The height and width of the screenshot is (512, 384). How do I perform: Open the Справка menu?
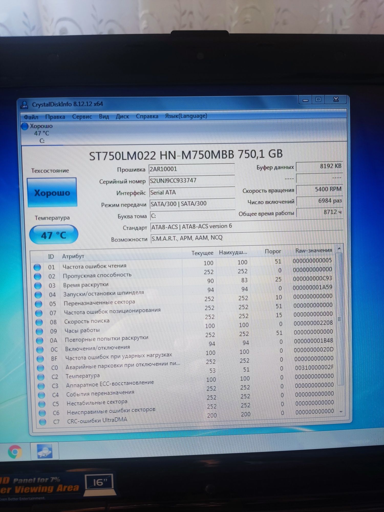pyautogui.click(x=147, y=116)
